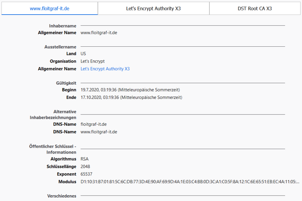The image size is (302, 201).
Task: Click the Ausstellername section heading
Action: [x=60, y=47]
